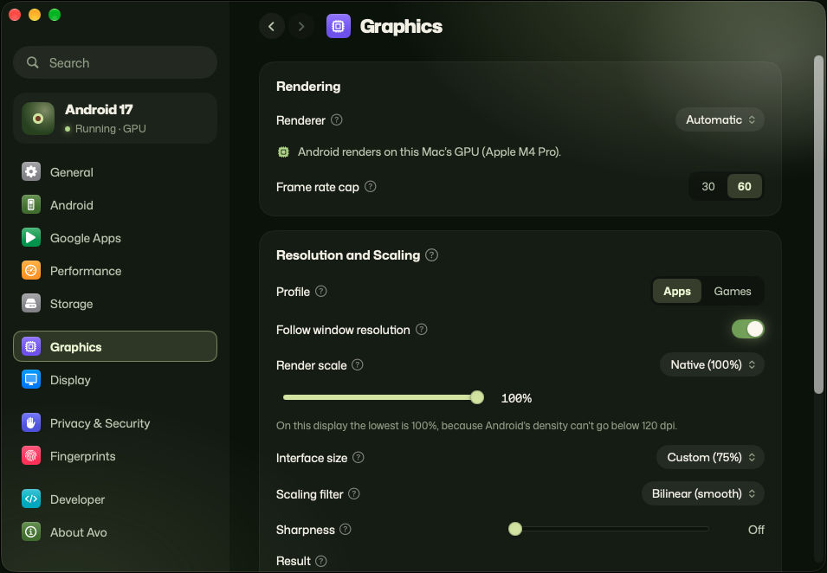The width and height of the screenshot is (827, 573).
Task: Click the About Avo info icon
Action: [31, 531]
